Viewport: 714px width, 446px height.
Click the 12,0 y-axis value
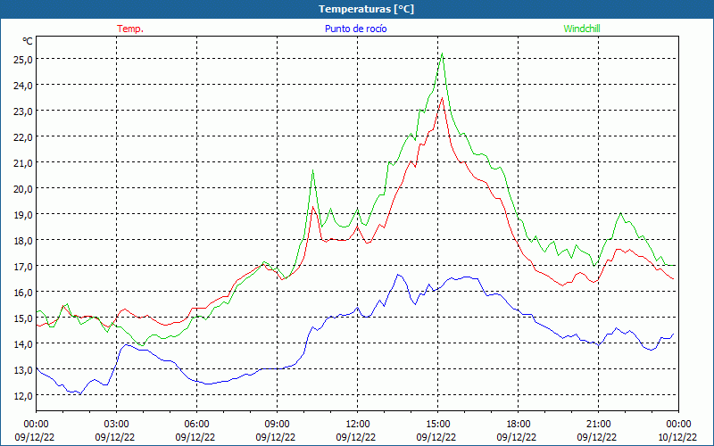coord(23,395)
